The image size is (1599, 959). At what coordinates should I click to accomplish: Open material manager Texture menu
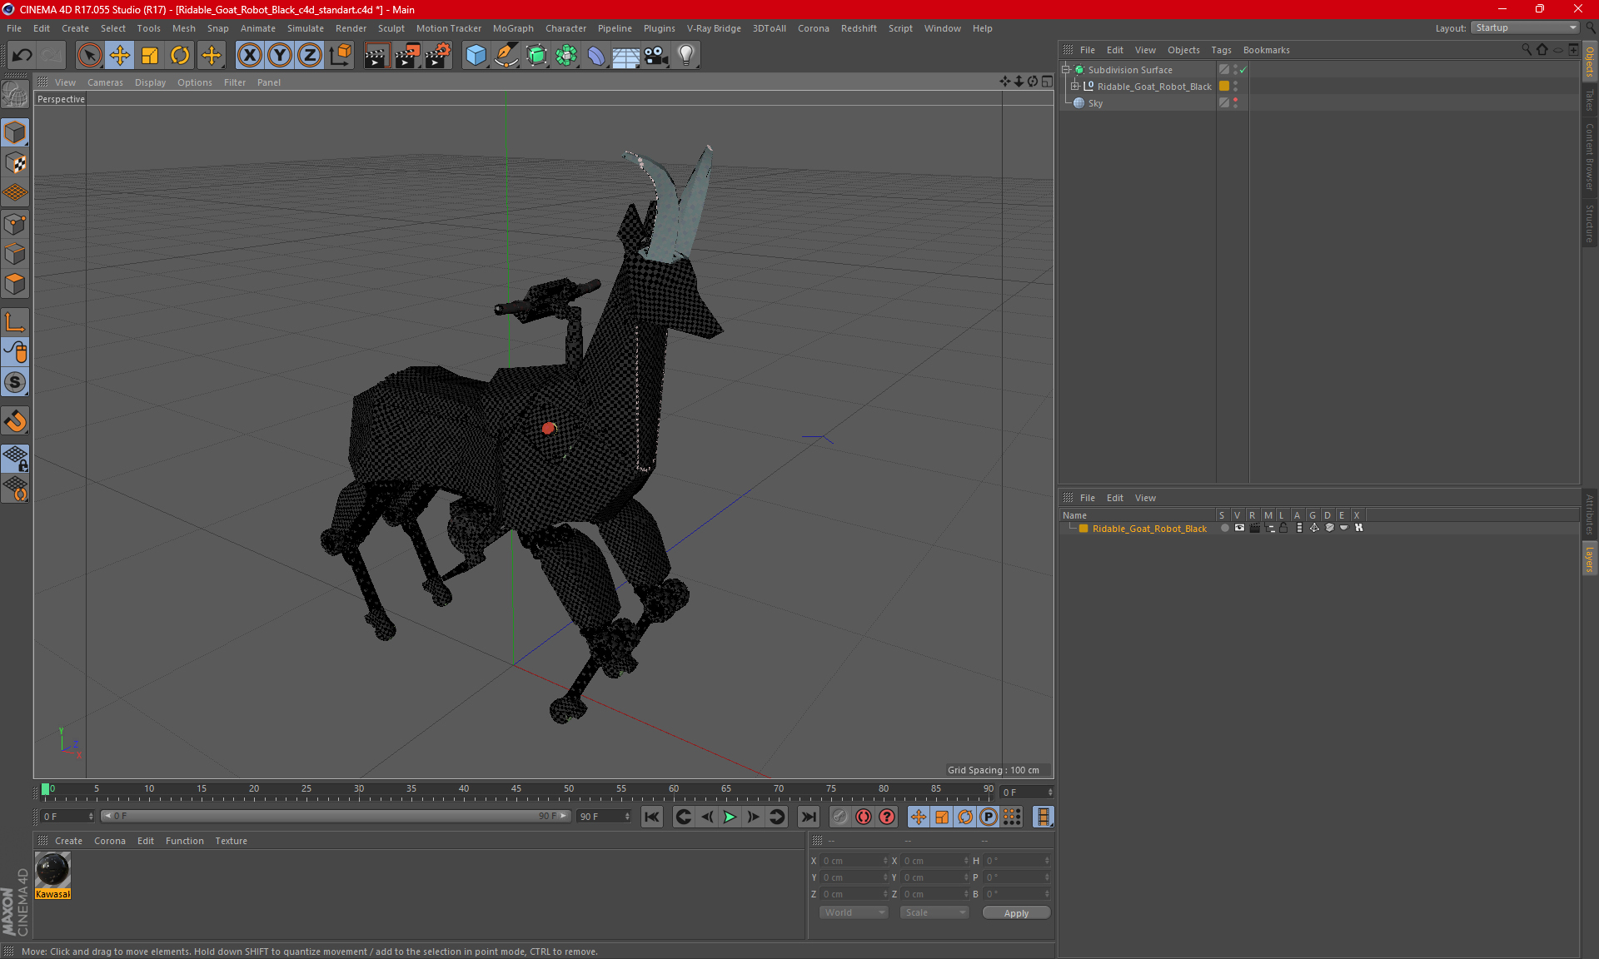231,841
